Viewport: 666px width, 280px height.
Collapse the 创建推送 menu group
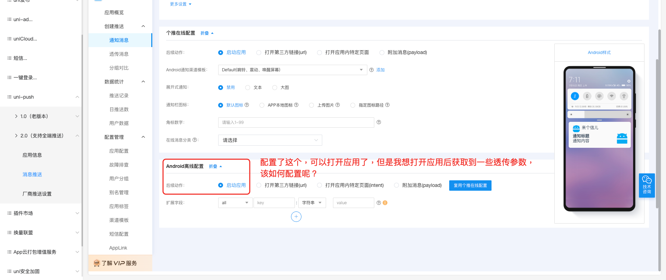coord(143,26)
